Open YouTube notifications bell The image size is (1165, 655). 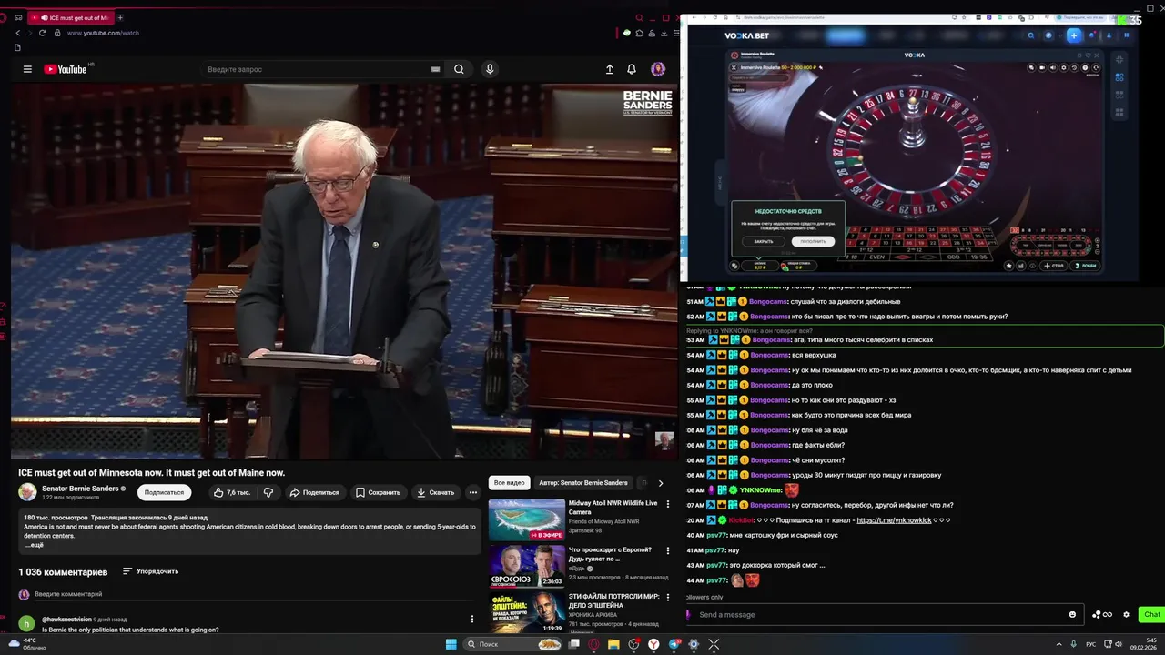(x=632, y=69)
